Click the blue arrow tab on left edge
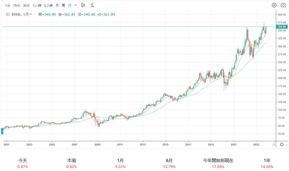 click(2, 131)
